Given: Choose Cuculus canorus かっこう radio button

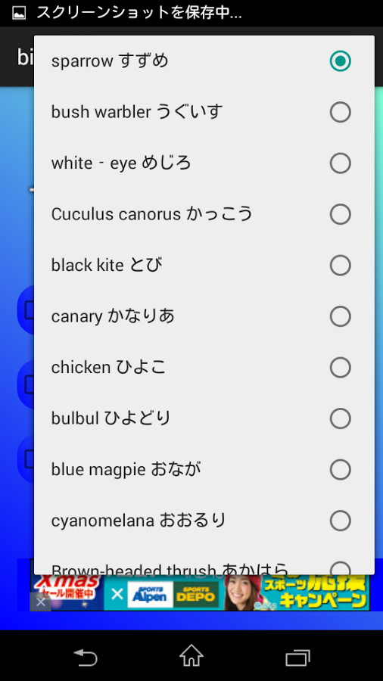Looking at the screenshot, I should (x=340, y=214).
